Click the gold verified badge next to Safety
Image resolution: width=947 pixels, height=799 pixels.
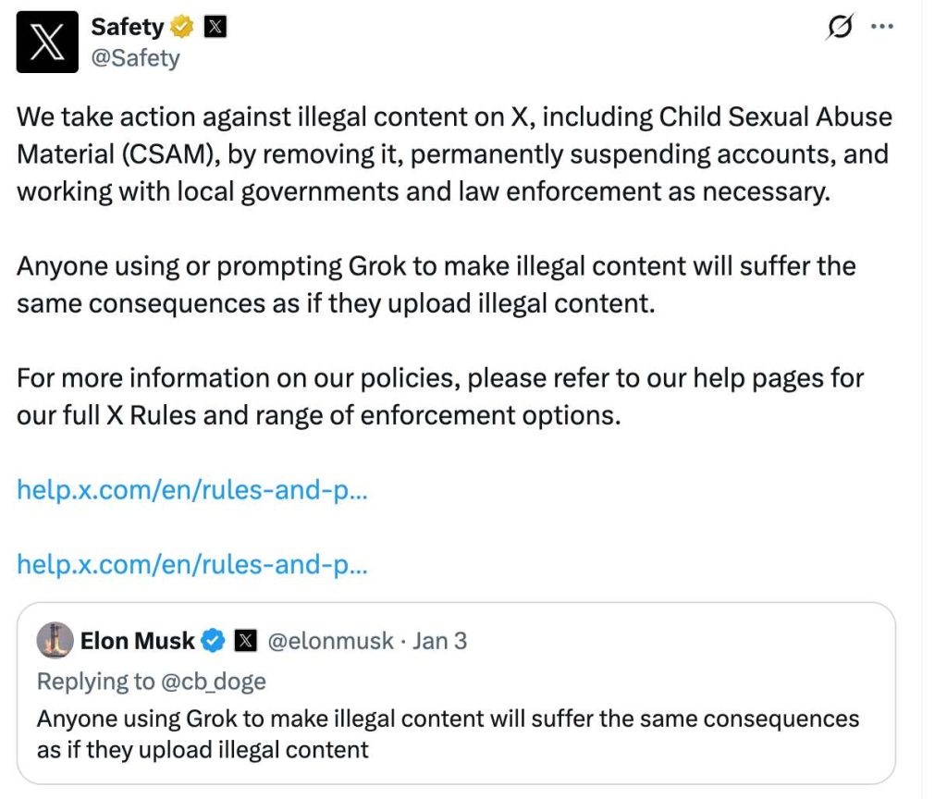(x=182, y=27)
